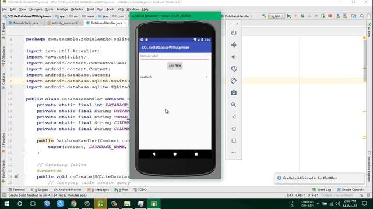Click emulator Volume Up icon
This screenshot has width=373, height=209.
point(234,45)
